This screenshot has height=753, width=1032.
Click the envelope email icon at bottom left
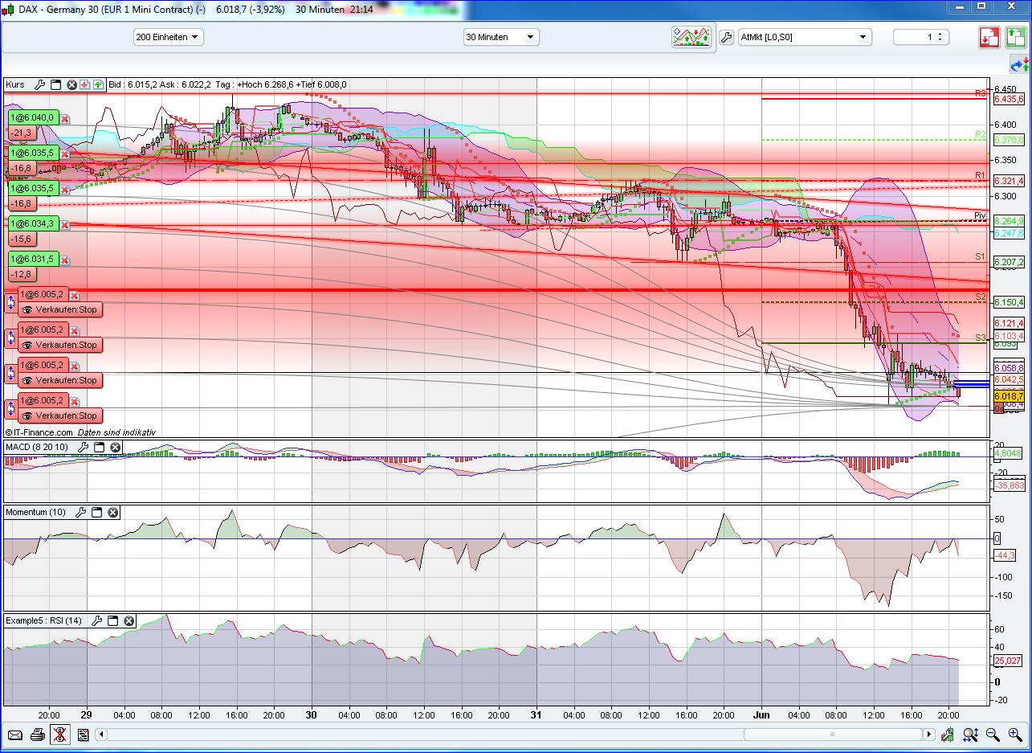[15, 735]
